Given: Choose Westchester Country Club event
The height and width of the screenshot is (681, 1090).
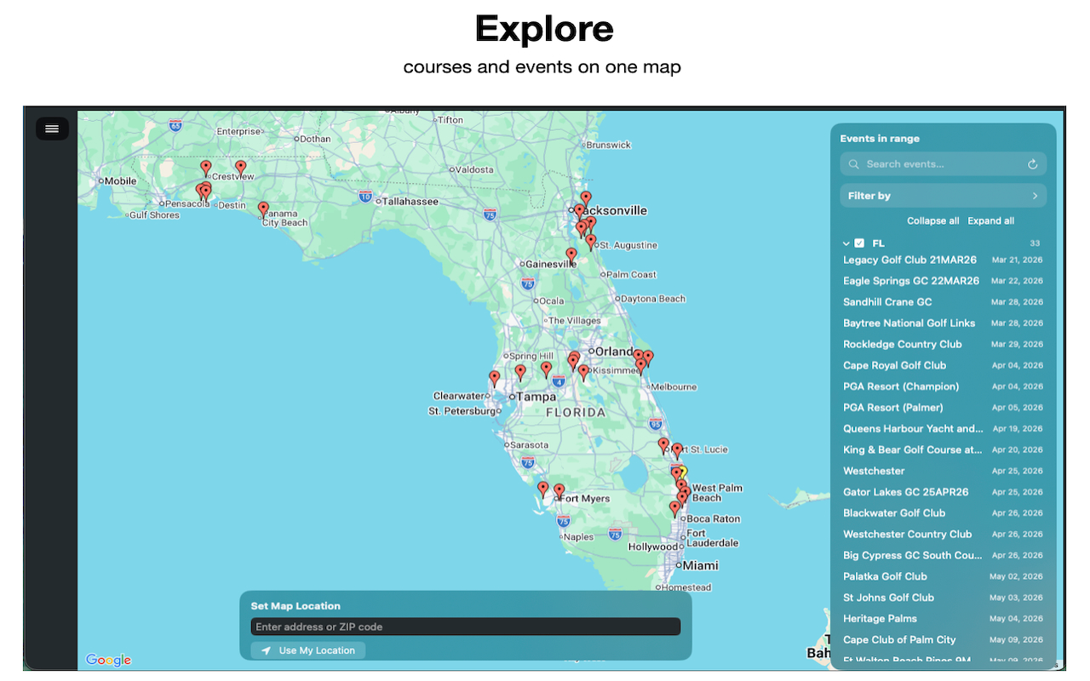Looking at the screenshot, I should click(943, 535).
